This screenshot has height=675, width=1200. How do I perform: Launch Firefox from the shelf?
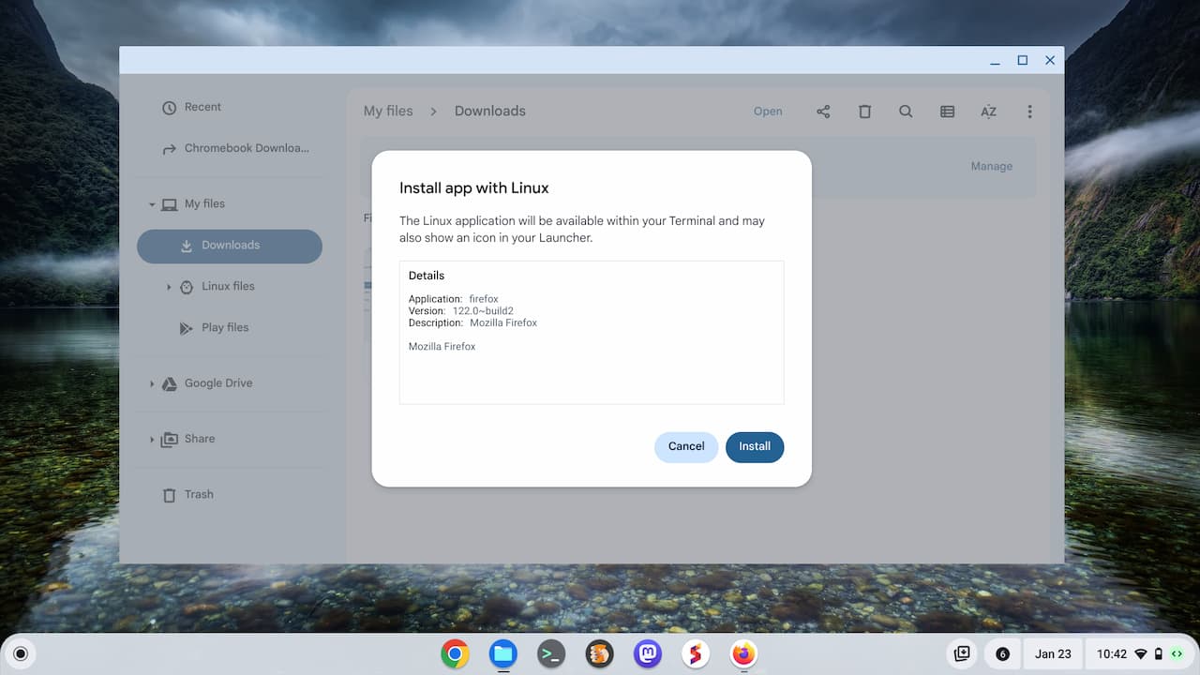click(743, 653)
